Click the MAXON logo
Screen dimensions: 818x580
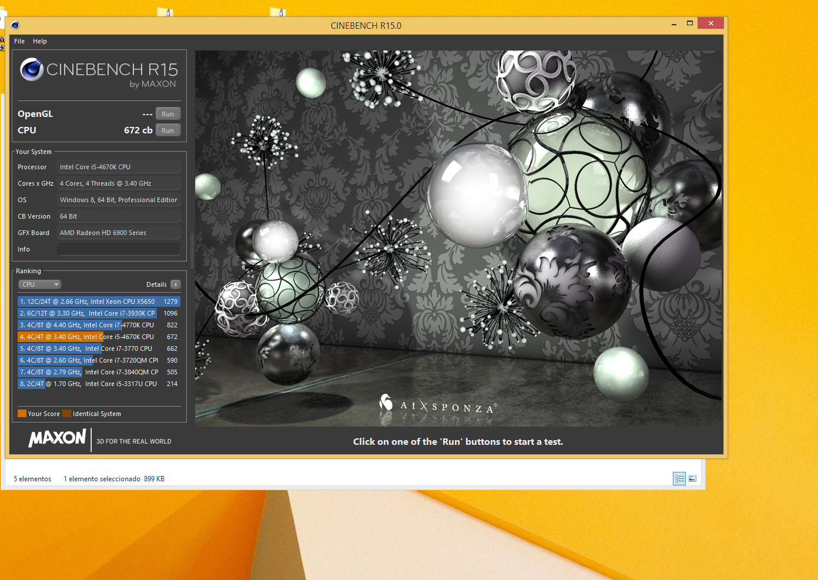tap(57, 438)
